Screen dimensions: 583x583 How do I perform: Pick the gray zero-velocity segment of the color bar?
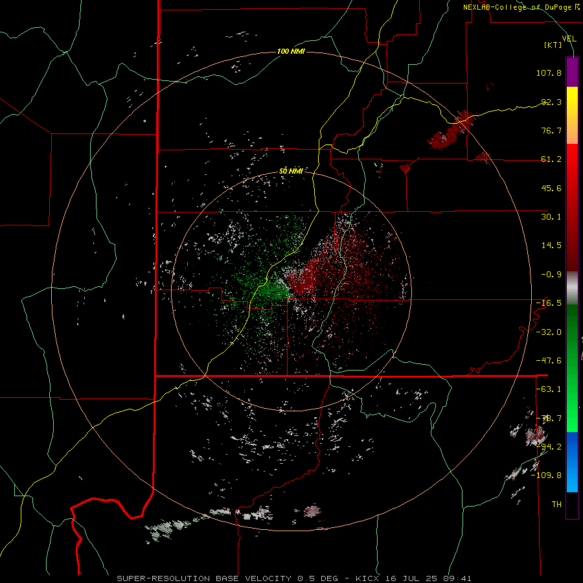(572, 288)
